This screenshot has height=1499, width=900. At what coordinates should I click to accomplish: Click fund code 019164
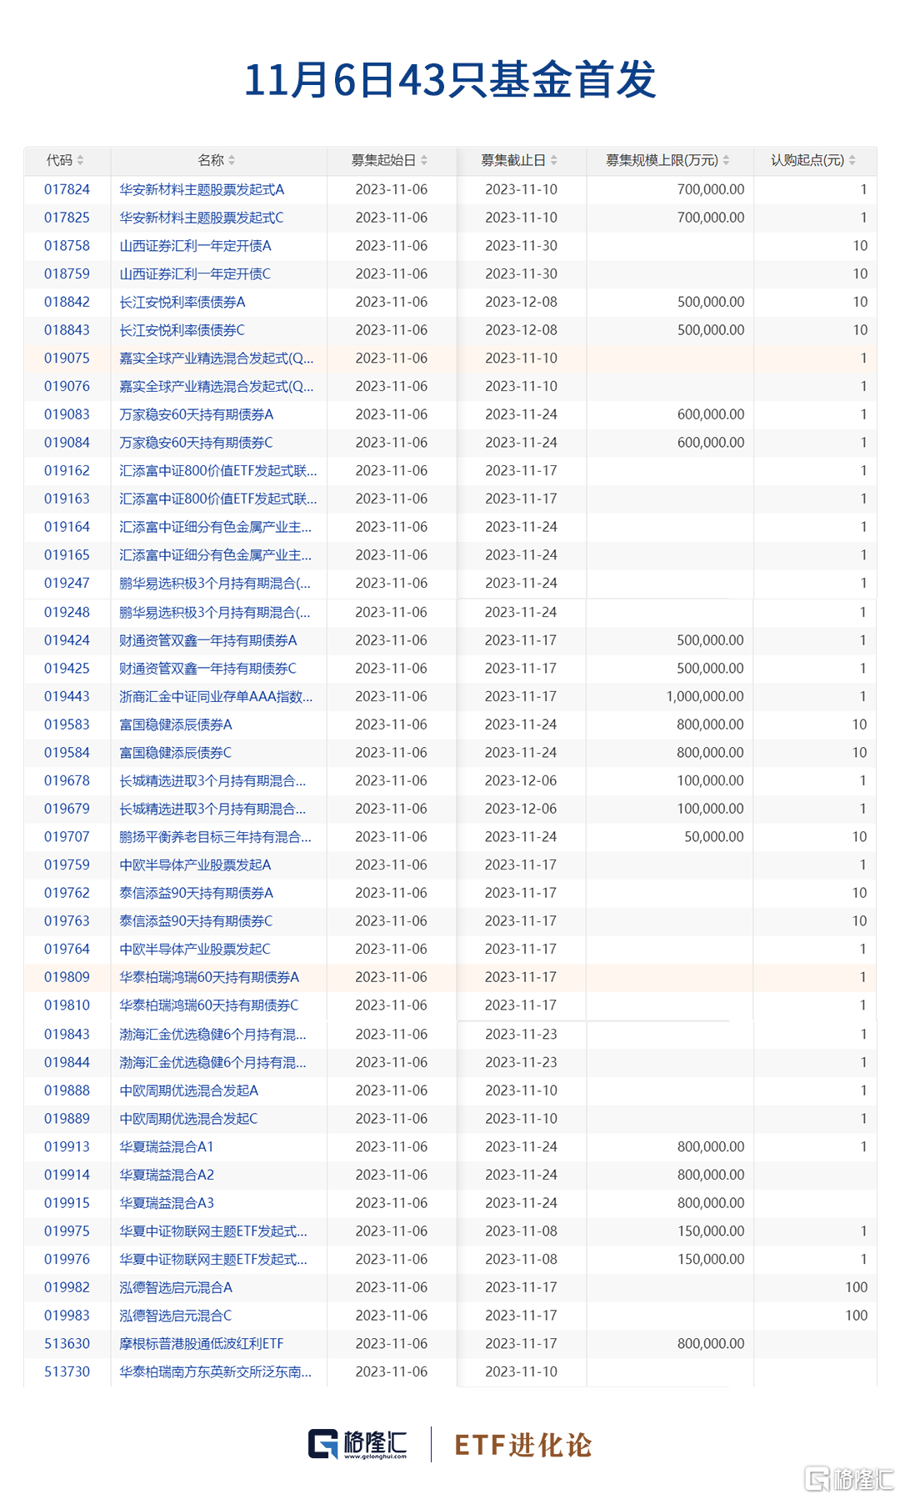[x=67, y=527]
